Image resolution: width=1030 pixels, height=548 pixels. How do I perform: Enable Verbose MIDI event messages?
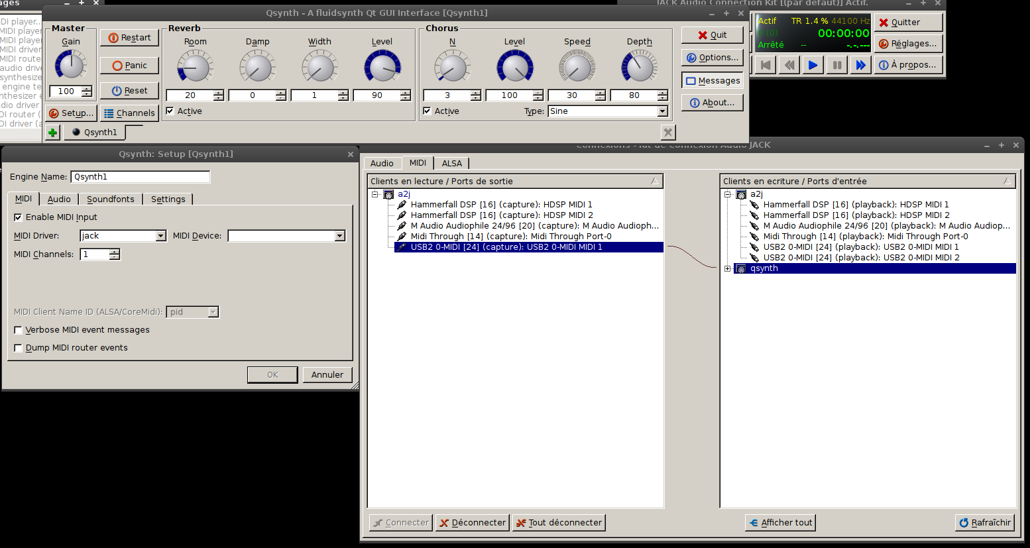tap(19, 330)
